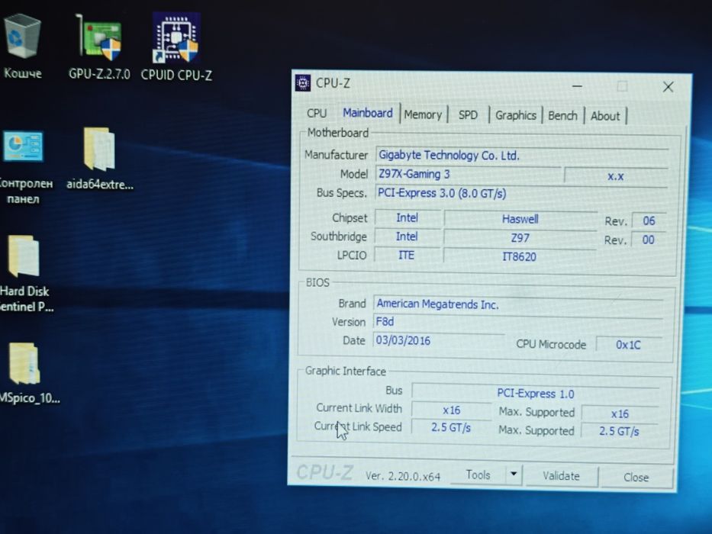
Task: Switch to the CPU tab
Action: click(317, 113)
